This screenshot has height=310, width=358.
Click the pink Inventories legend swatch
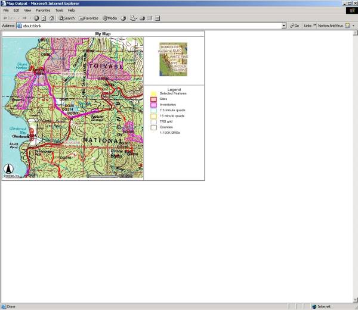coord(153,105)
